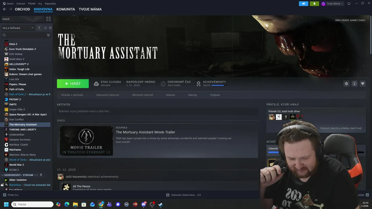The width and height of the screenshot is (372, 209).
Task: Click the activity post input field
Action: pyautogui.click(x=158, y=111)
